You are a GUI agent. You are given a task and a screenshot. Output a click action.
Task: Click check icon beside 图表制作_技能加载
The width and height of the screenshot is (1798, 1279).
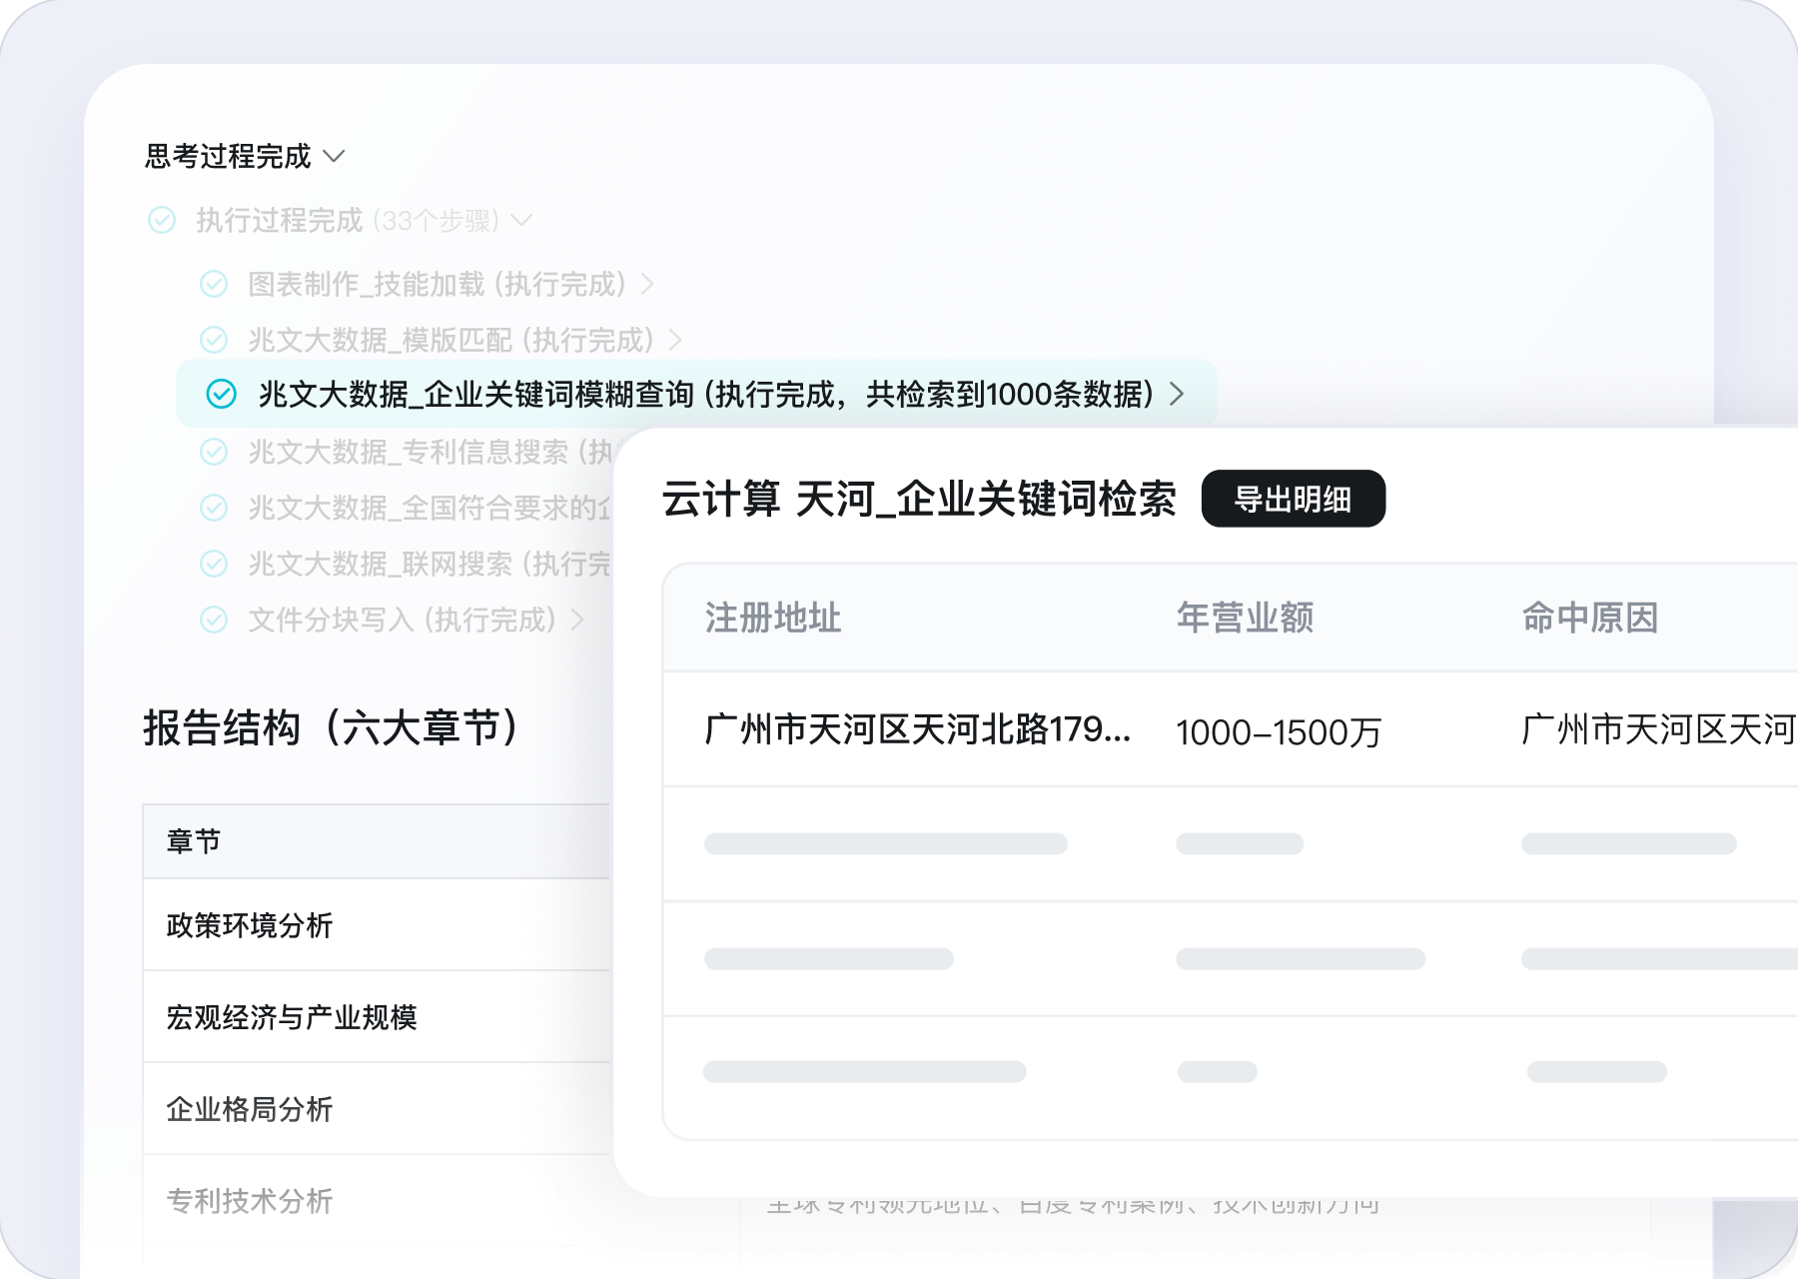coord(214,285)
